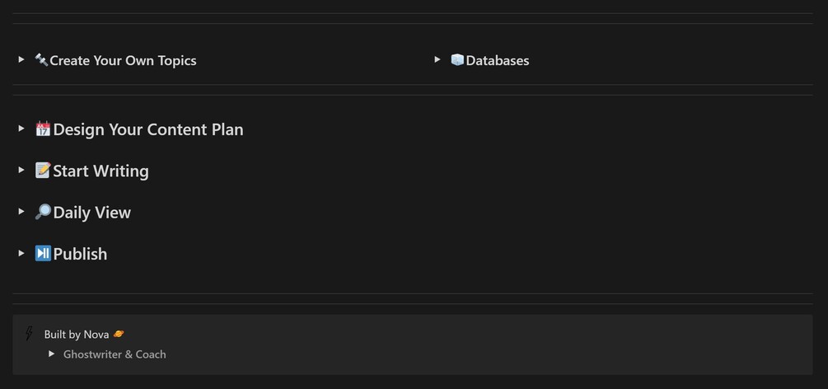Screen dimensions: 828x389
Task: Click the Ghostwriter & Coach text
Action: [115, 354]
